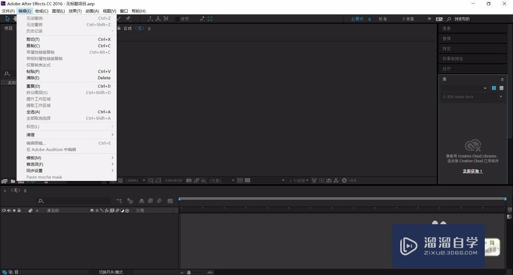Open the library panel menu icon
The width and height of the screenshot is (513, 275).
pos(502,79)
